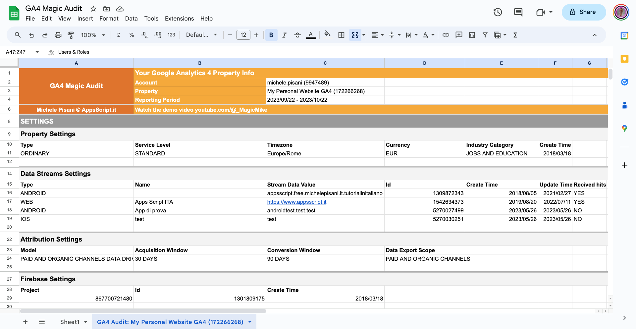Click the Share button
Viewport: 636px width, 329px height.
584,12
